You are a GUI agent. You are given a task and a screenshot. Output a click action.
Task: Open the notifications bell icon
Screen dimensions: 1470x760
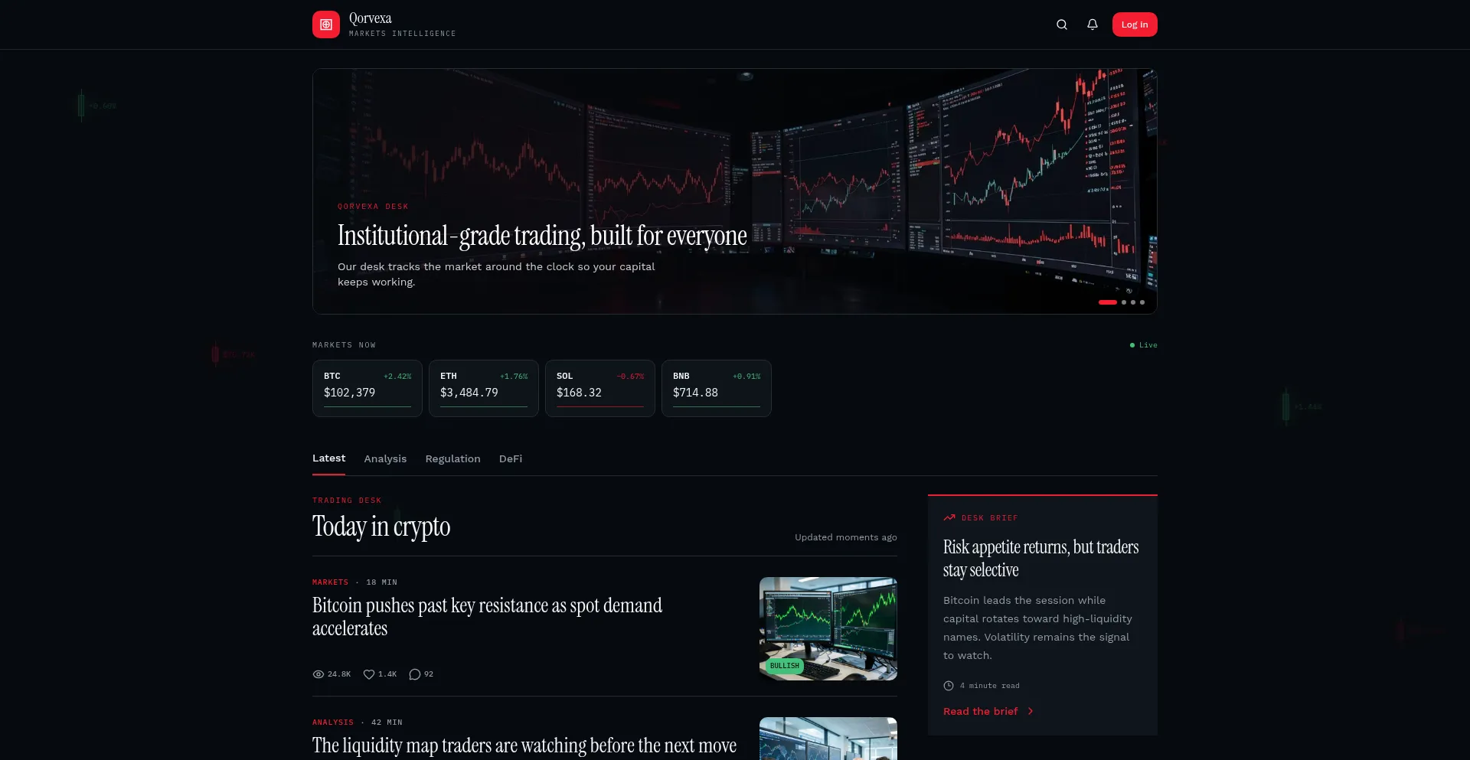point(1093,24)
